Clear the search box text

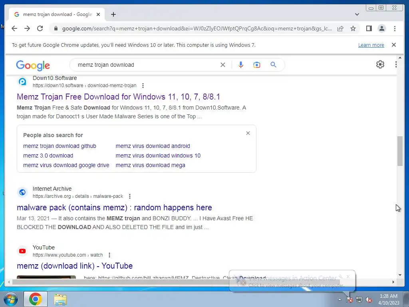223,65
